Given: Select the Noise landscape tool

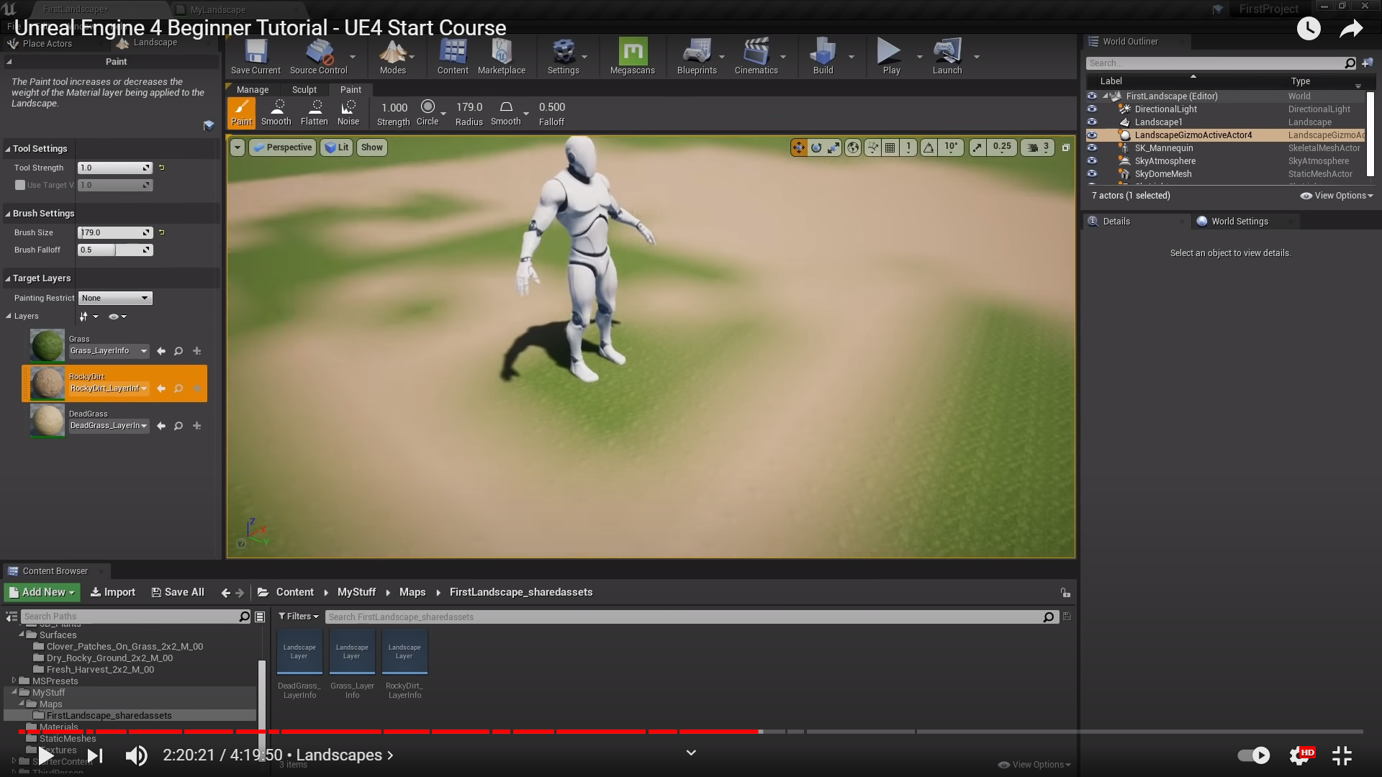Looking at the screenshot, I should (348, 113).
